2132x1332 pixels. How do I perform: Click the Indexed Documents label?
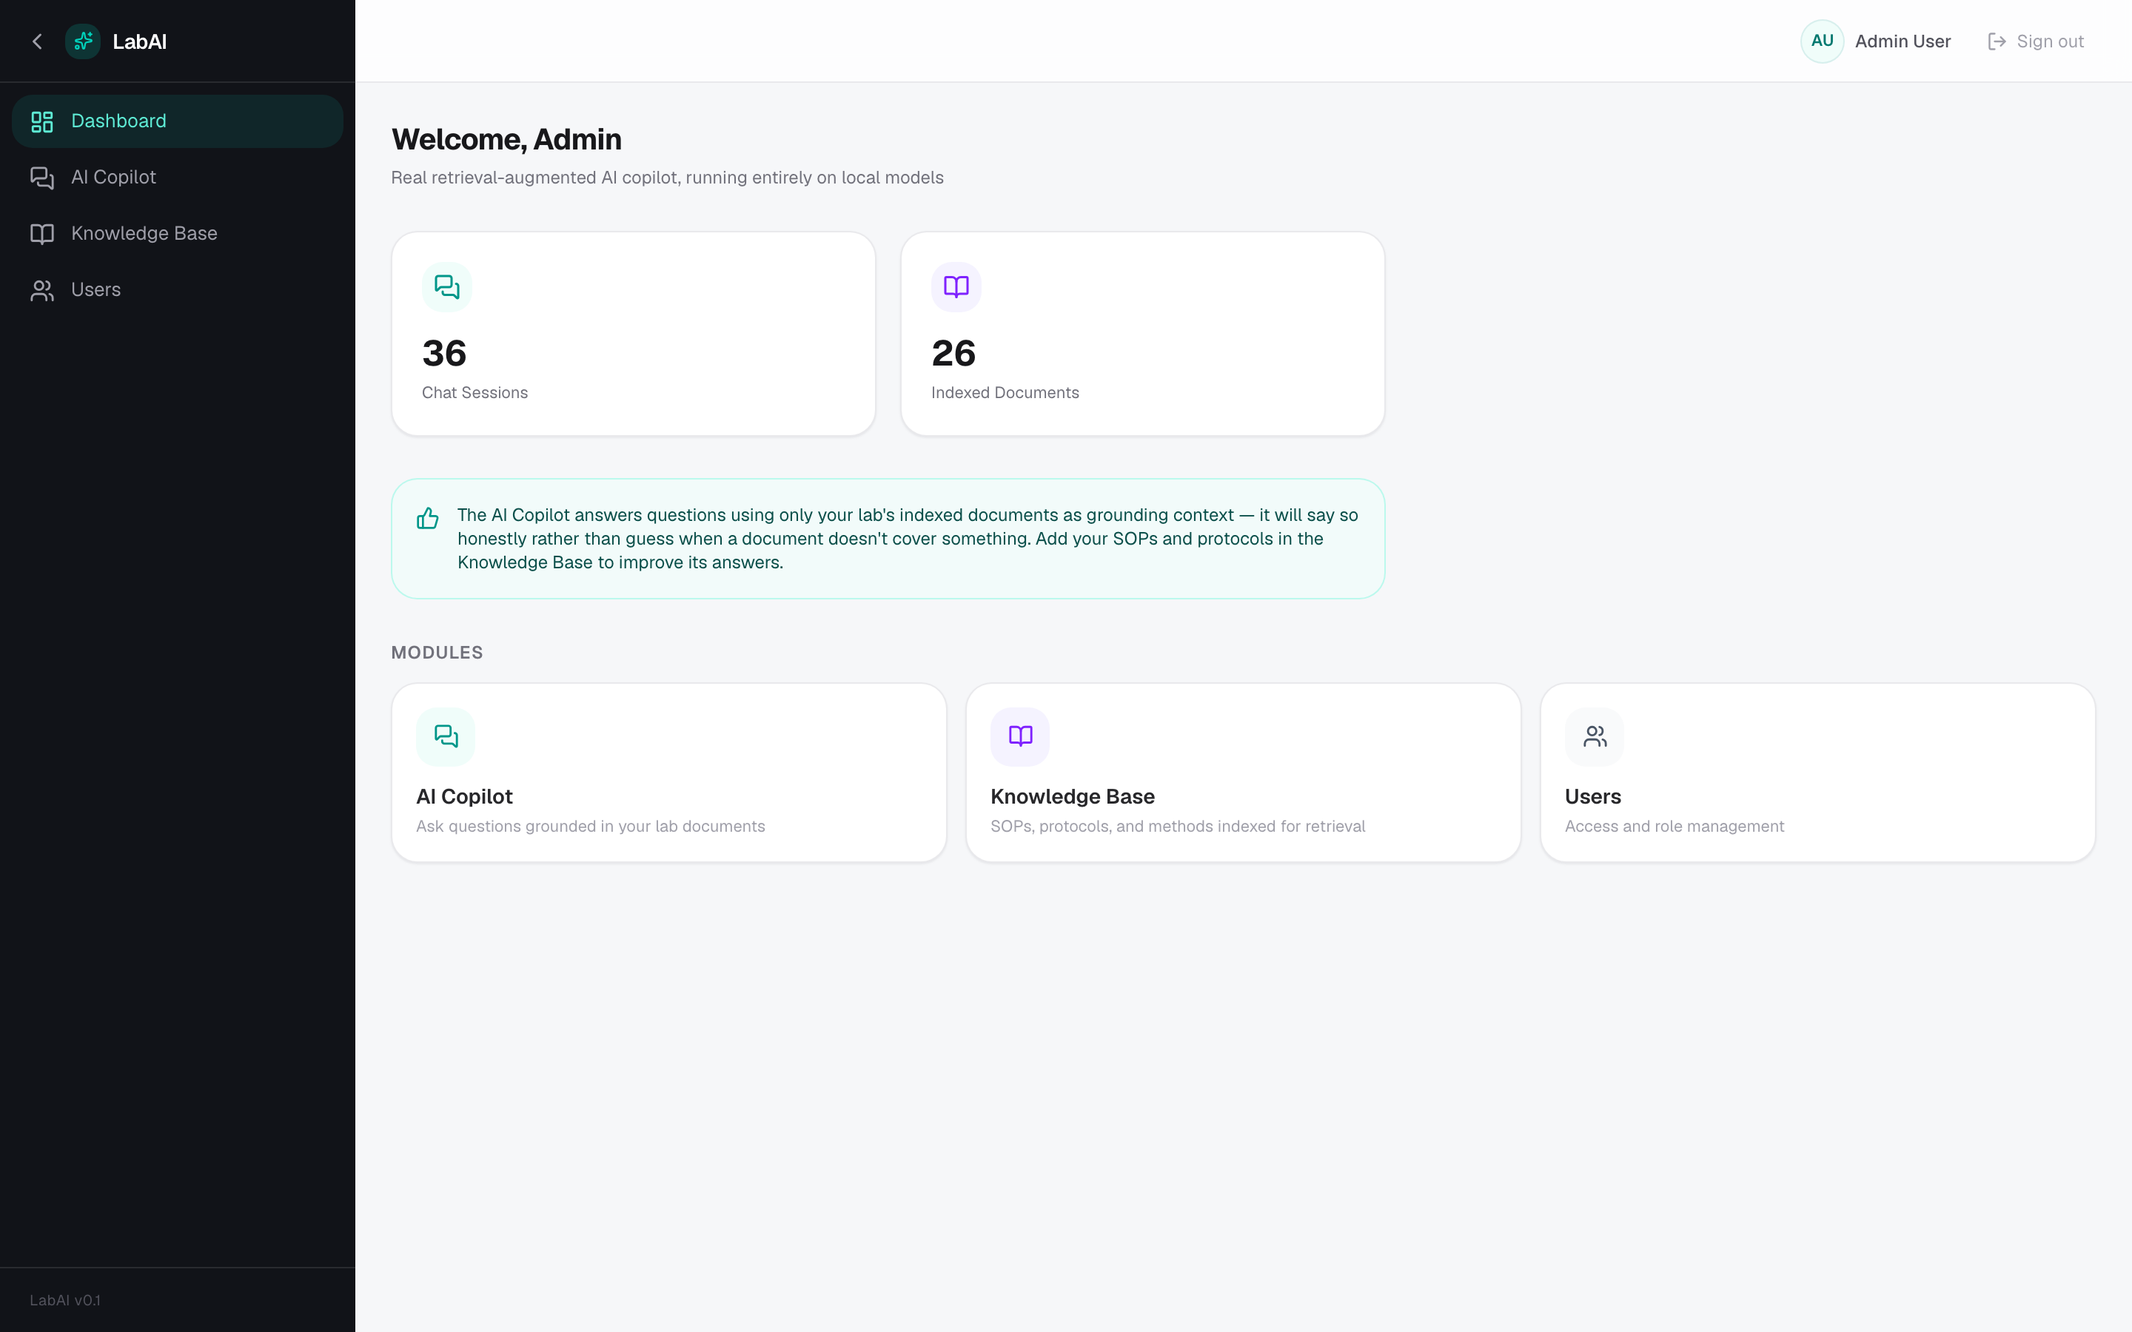(1005, 393)
